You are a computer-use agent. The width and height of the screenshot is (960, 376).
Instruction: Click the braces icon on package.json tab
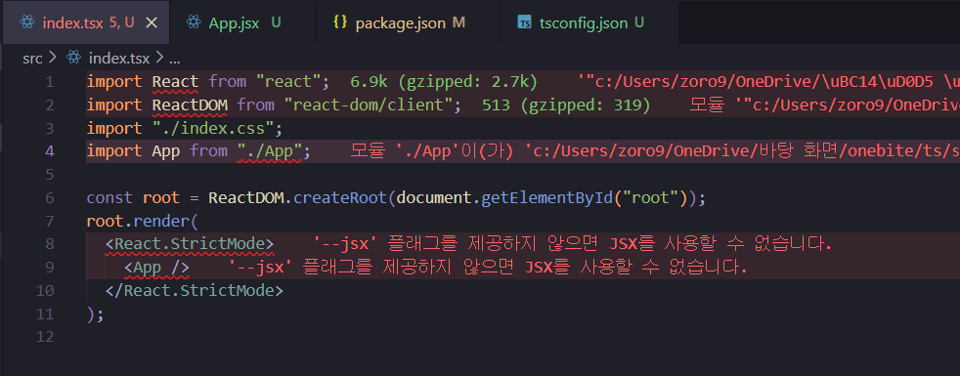tap(340, 22)
